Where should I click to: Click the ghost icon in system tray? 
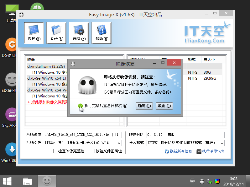[202, 181]
